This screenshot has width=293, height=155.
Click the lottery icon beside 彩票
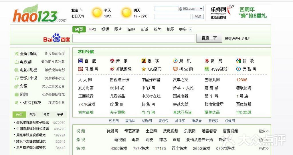(x=16, y=86)
